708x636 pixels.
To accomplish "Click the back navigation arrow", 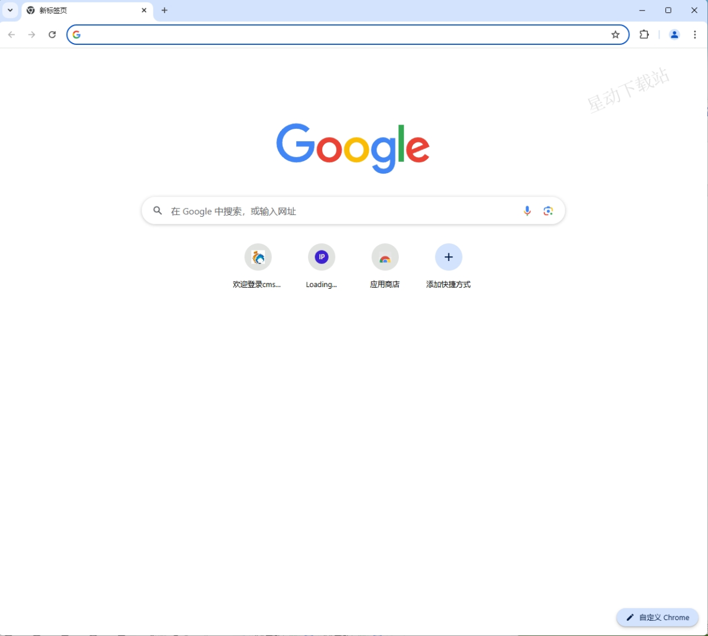I will (x=11, y=35).
